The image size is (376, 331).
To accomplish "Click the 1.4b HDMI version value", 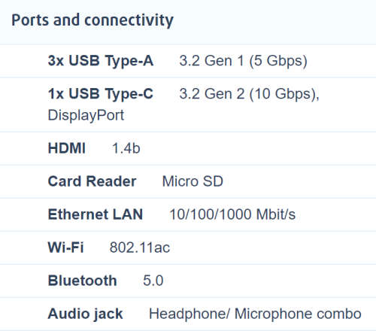I will click(126, 148).
